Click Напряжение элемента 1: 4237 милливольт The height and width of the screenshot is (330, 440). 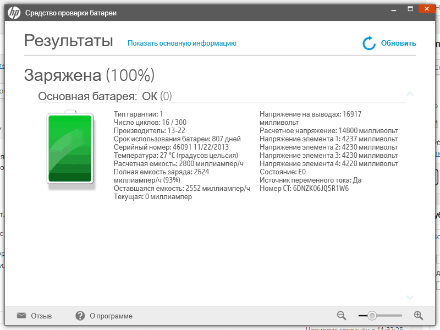point(328,139)
